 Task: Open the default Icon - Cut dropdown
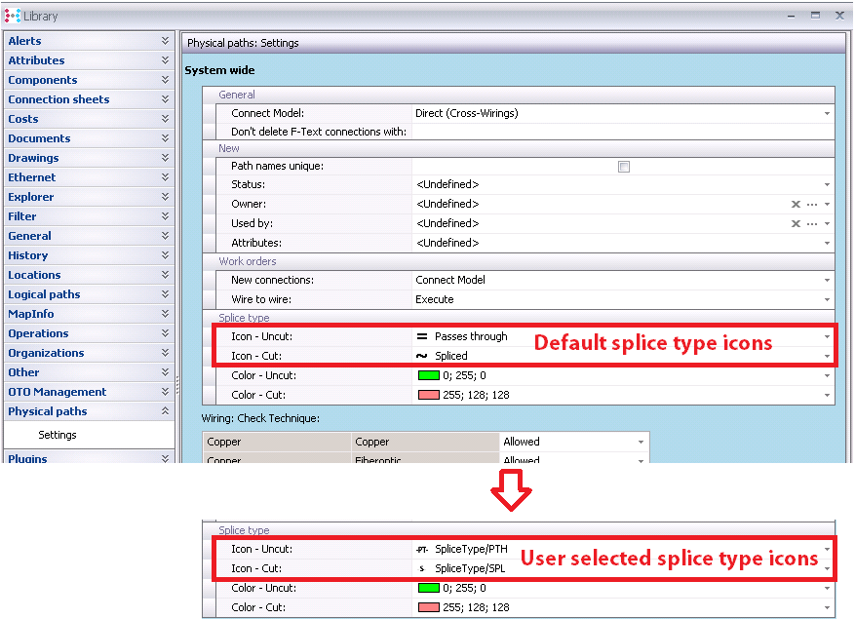(827, 356)
